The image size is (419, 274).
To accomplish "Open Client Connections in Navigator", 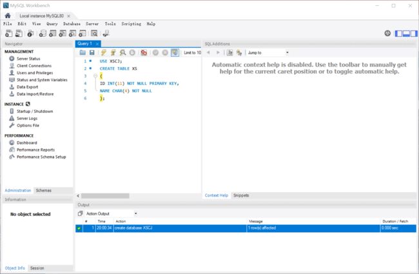I will tap(34, 66).
